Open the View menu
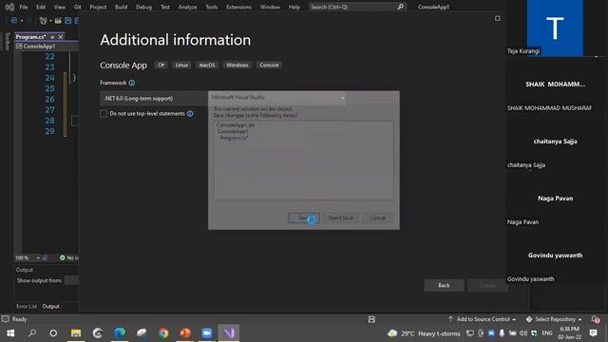 point(59,7)
